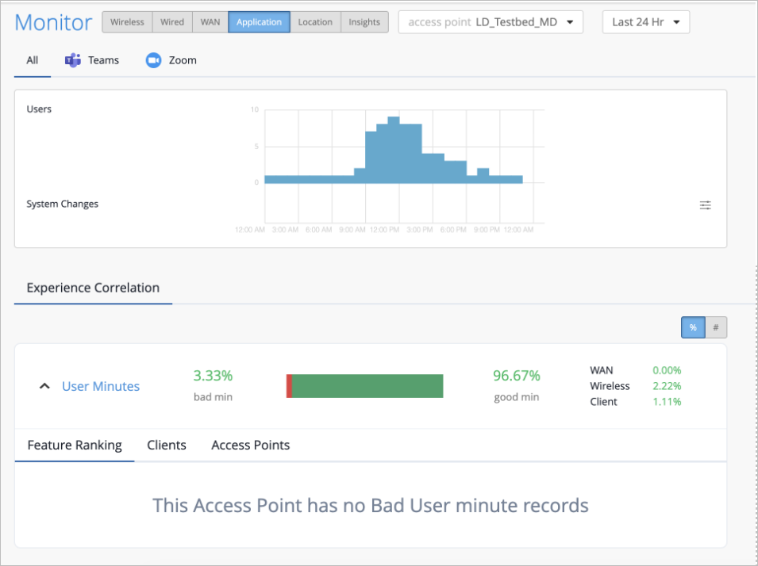Click the Zoom camera logo icon
This screenshot has width=758, height=566.
pos(153,60)
